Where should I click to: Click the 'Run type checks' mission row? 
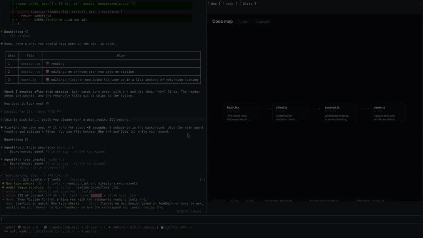coord(70,183)
